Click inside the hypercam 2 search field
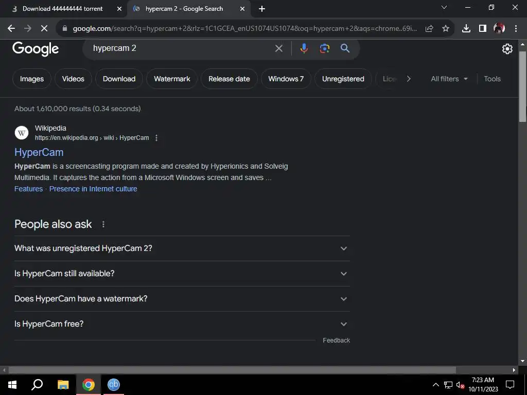Image resolution: width=527 pixels, height=395 pixels. point(182,48)
